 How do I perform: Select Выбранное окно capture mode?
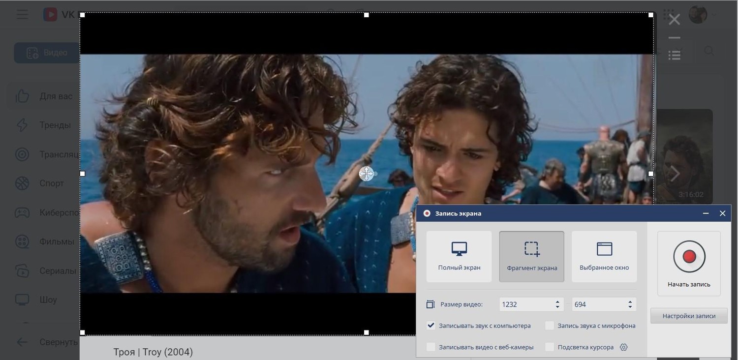tap(604, 257)
